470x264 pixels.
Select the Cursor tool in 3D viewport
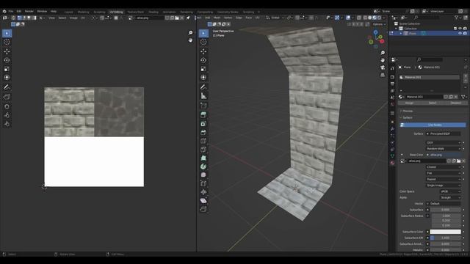[x=203, y=43]
